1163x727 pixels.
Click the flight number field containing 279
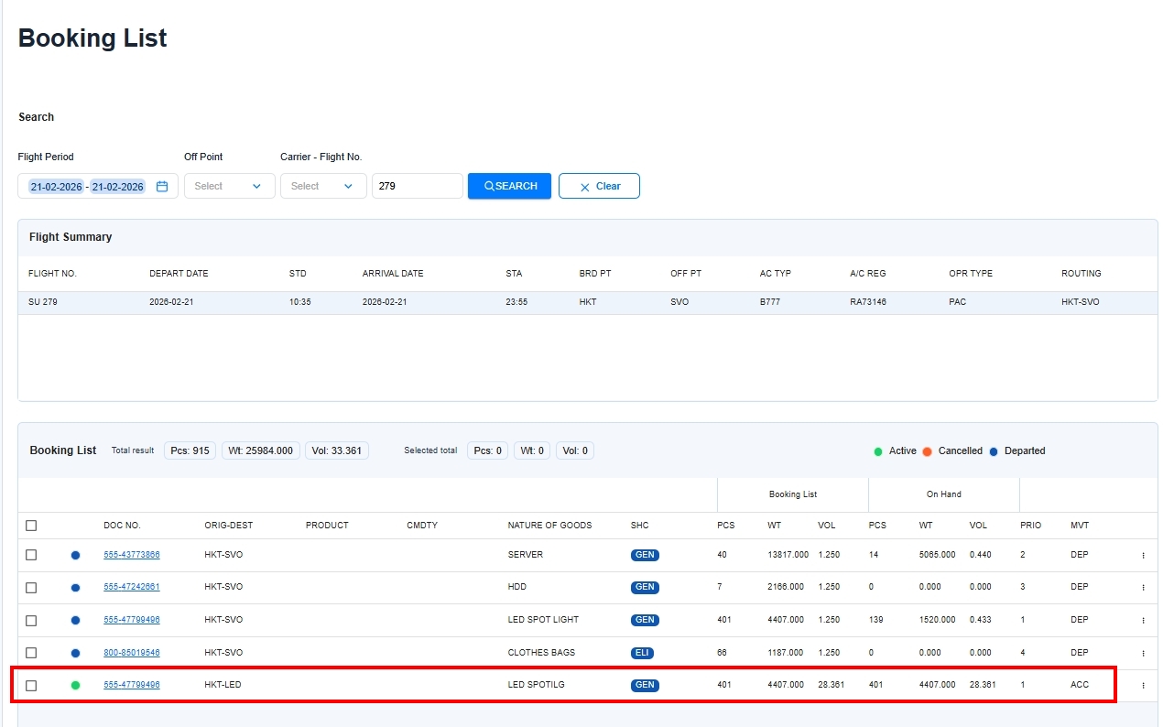417,186
